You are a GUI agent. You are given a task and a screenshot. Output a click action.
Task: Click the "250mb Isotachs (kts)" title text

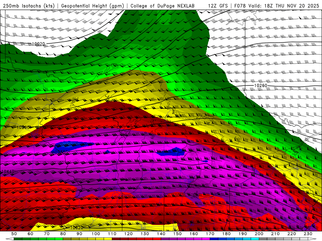[x=29, y=6]
